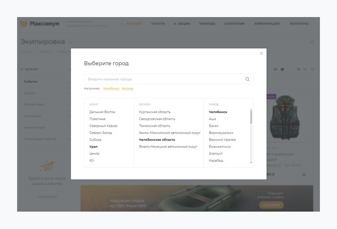Open Контакты menu in header
Image resolution: width=337 pixels, height=229 pixels.
(299, 24)
